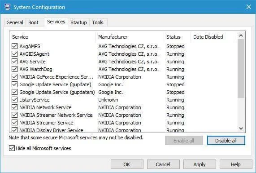
Task: Click the NVIDIA Network Service name
Action: click(x=45, y=107)
